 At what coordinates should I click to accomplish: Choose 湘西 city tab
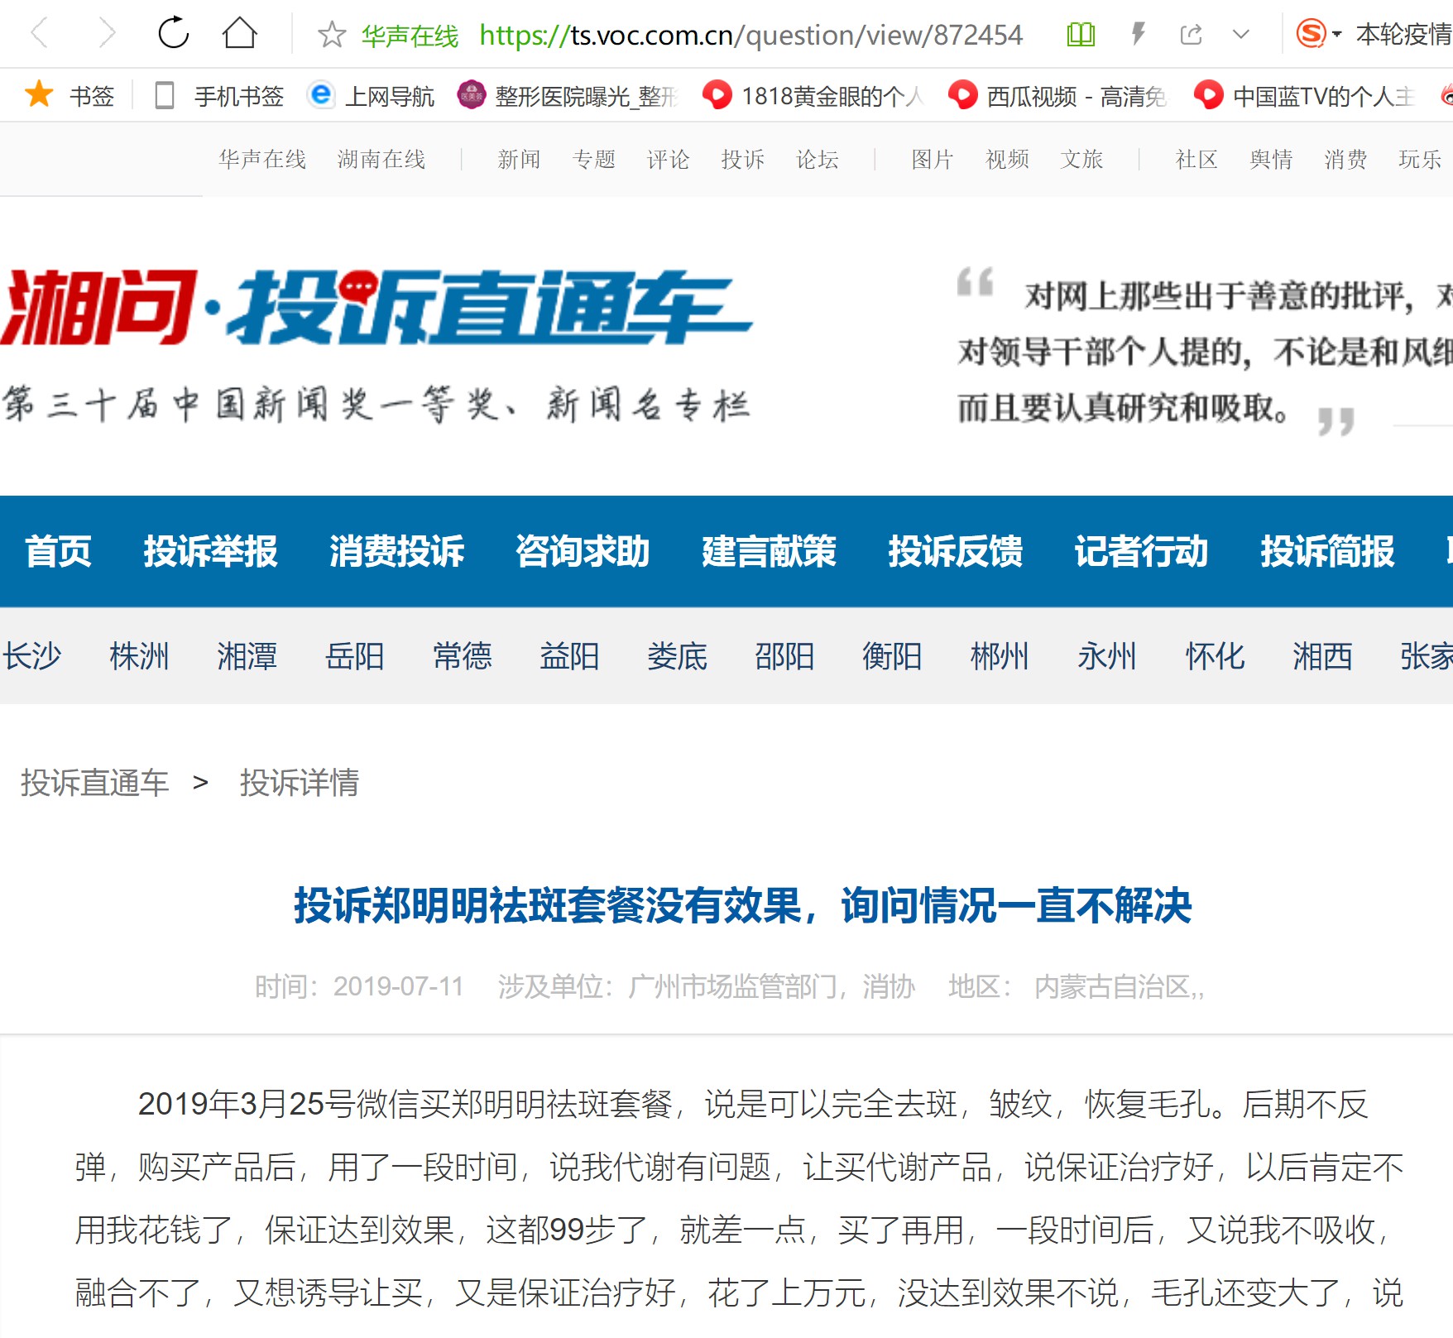pyautogui.click(x=1322, y=656)
